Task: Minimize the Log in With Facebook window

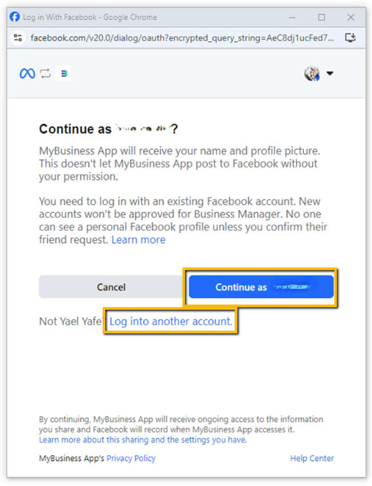Action: click(x=292, y=17)
